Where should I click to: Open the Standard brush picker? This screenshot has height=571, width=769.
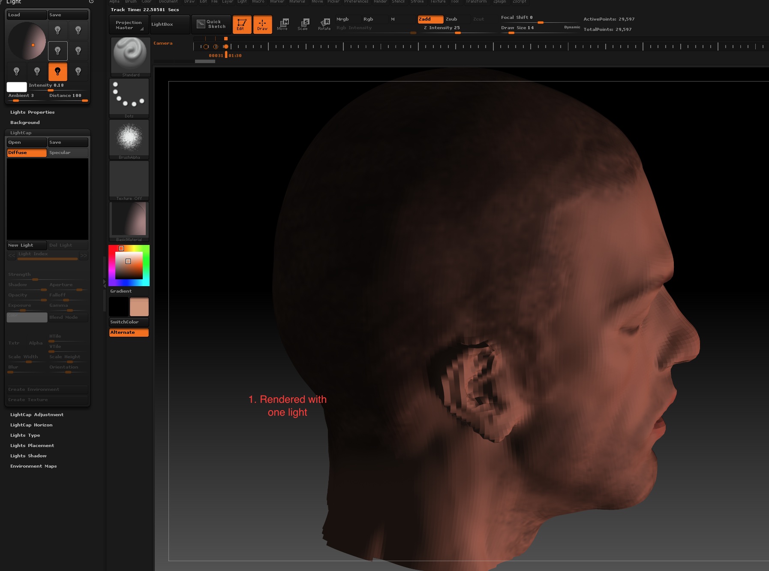point(130,57)
